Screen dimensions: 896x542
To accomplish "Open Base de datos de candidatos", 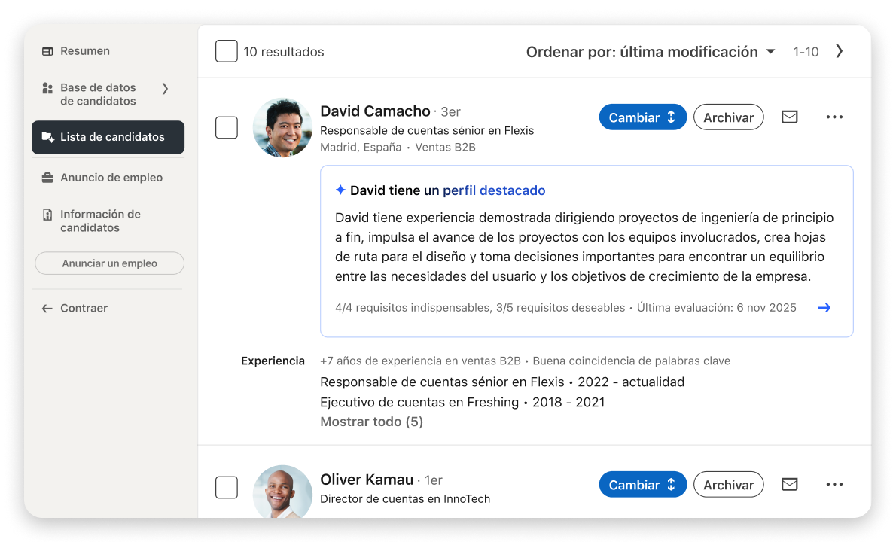I will pos(99,94).
